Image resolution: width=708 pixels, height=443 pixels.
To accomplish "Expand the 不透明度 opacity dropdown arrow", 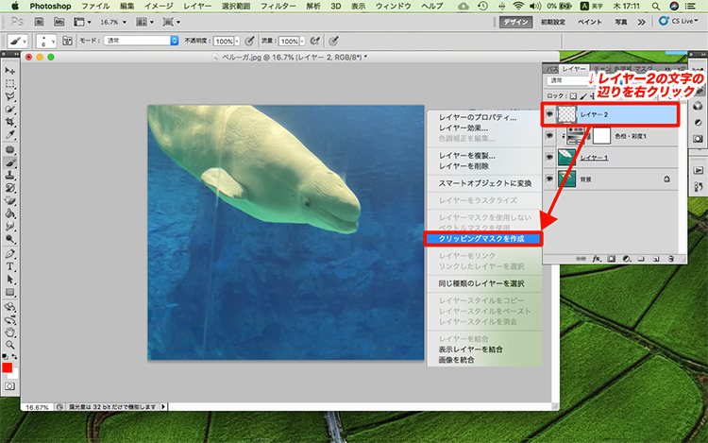I will [237, 42].
